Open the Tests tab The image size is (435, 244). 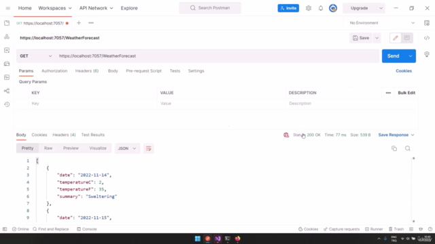click(175, 70)
